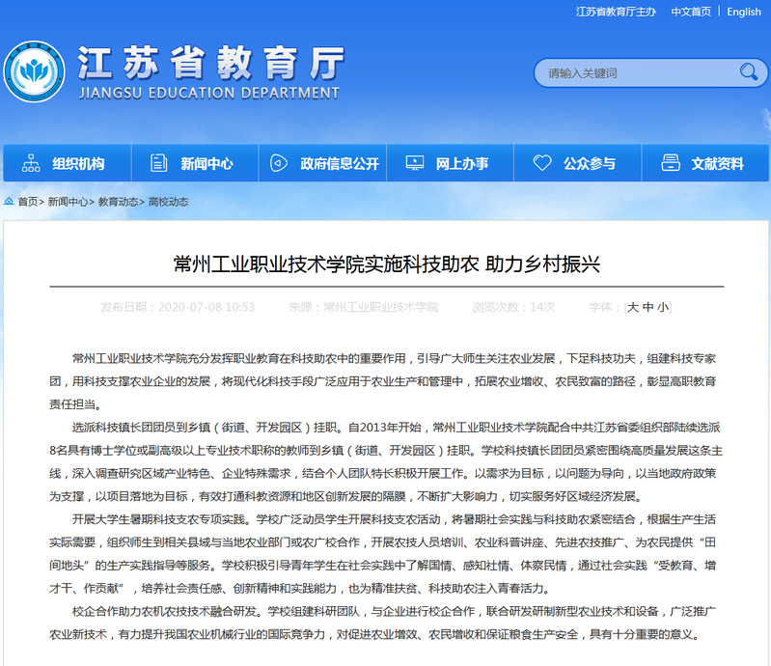This screenshot has width=771, height=666.
Task: Click the 组织机构 org-chart icon
Action: pyautogui.click(x=31, y=163)
